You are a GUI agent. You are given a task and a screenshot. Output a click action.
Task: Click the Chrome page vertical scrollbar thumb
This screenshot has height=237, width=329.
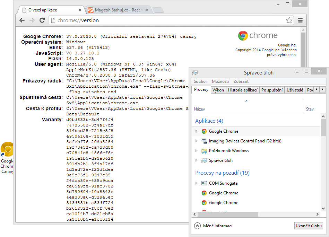tap(303, 50)
